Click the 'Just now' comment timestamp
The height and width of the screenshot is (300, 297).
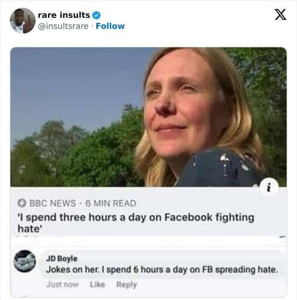[x=62, y=284]
